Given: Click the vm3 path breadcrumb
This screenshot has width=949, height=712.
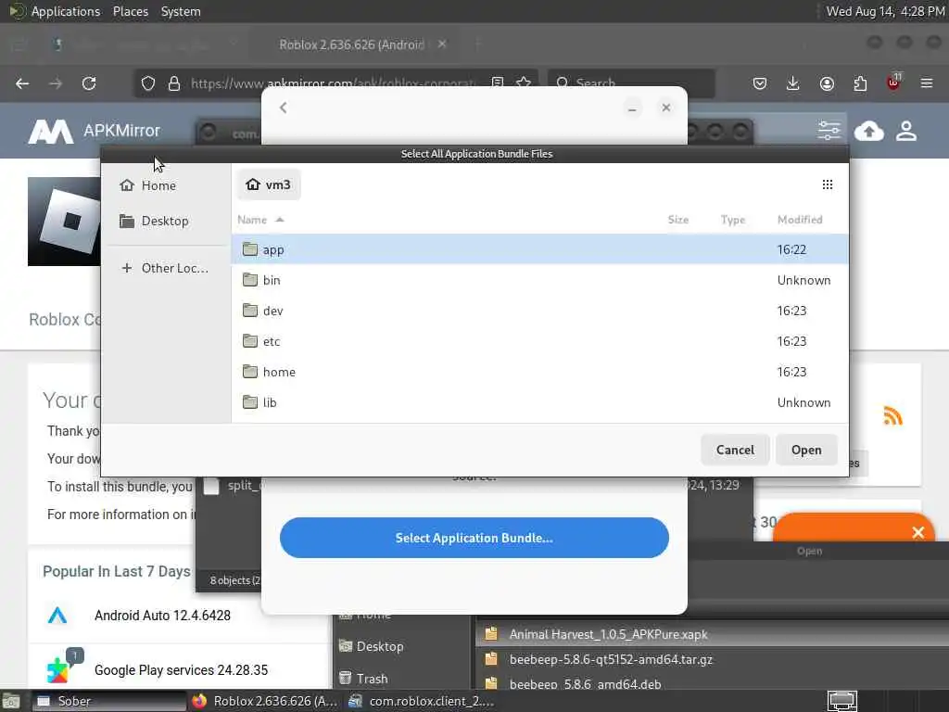Looking at the screenshot, I should pos(269,184).
